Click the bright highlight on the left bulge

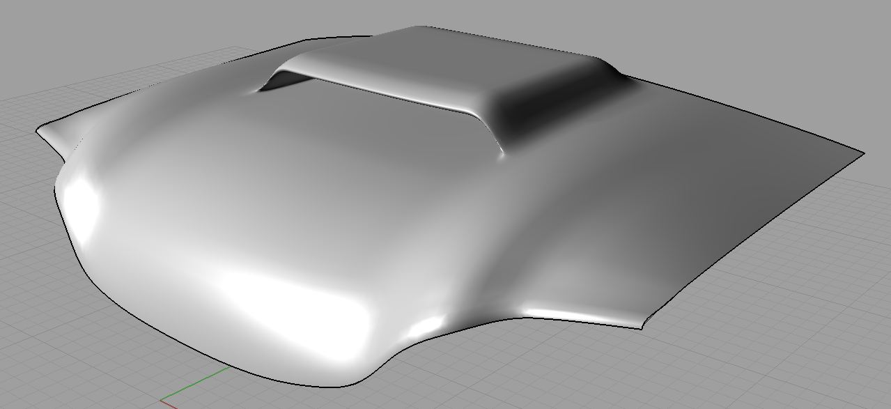(x=82, y=202)
